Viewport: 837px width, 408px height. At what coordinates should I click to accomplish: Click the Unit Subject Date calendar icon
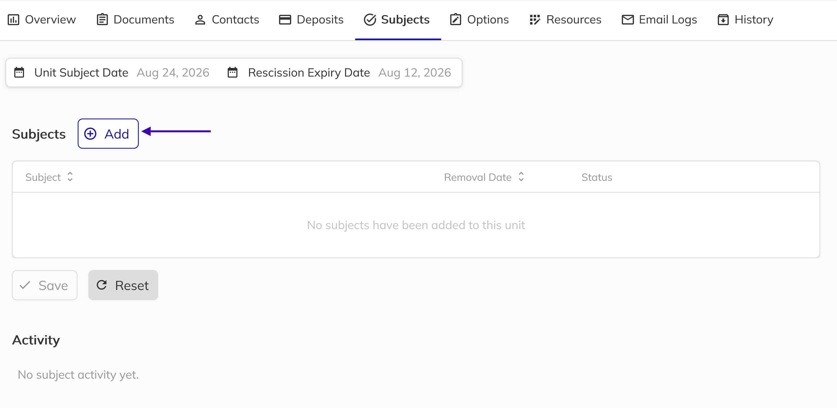point(19,72)
